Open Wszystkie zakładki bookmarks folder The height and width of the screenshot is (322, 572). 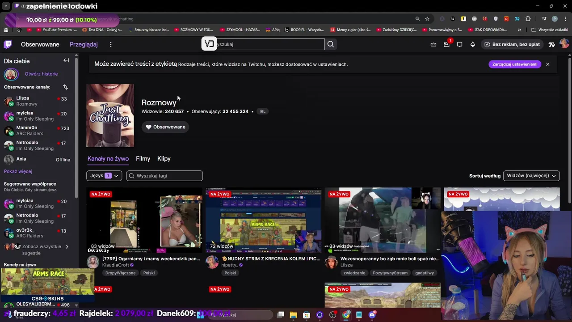[x=550, y=30]
